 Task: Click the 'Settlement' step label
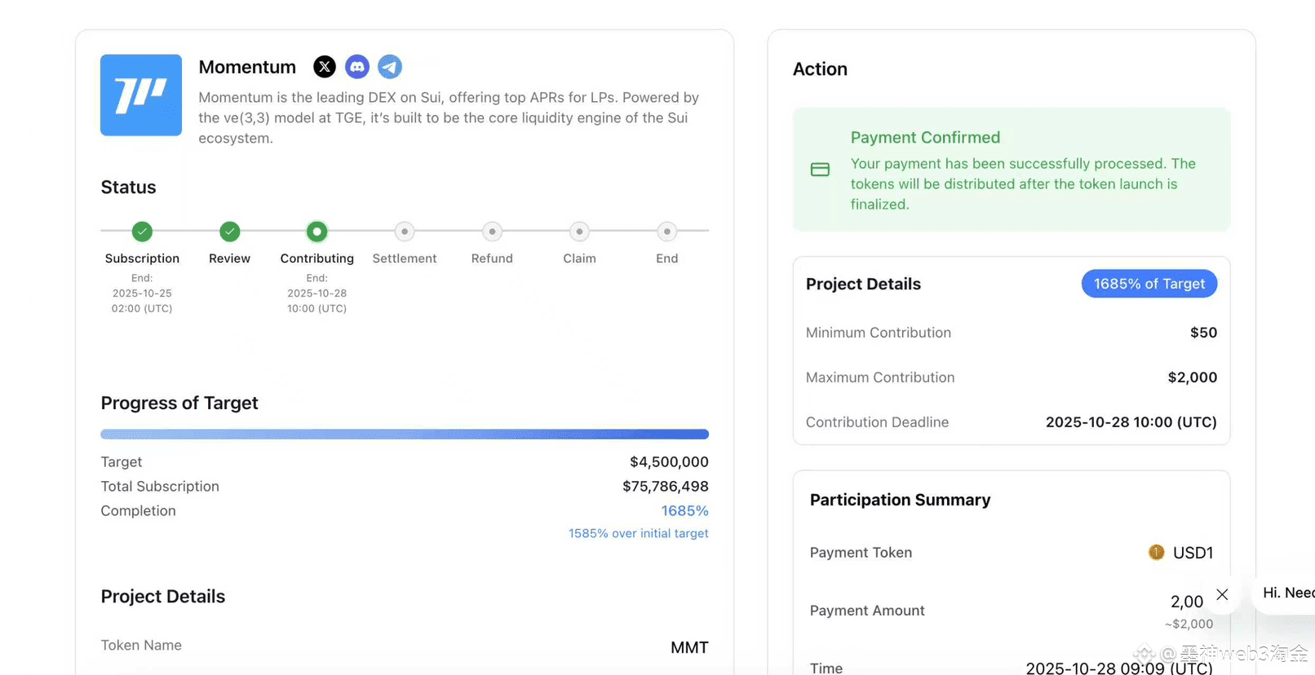tap(405, 258)
